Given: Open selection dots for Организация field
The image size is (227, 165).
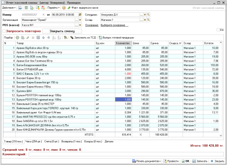Looking at the screenshot, I should point(77,20).
